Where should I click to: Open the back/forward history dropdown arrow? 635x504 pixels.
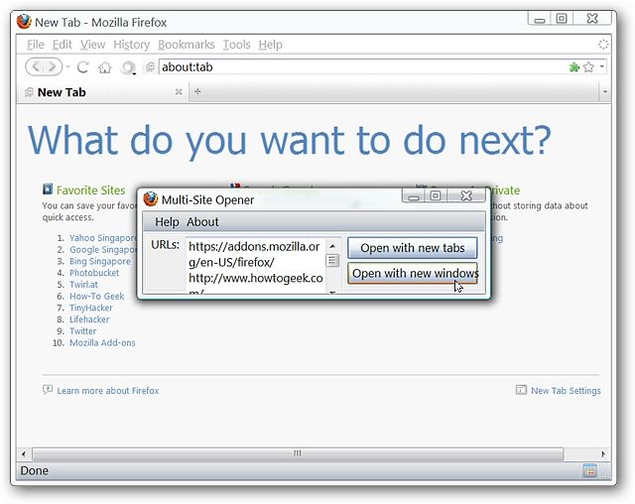point(67,66)
